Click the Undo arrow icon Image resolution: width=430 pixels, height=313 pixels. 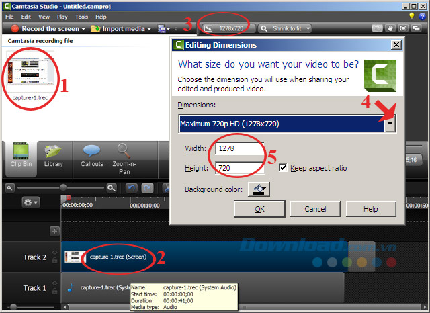pos(132,188)
